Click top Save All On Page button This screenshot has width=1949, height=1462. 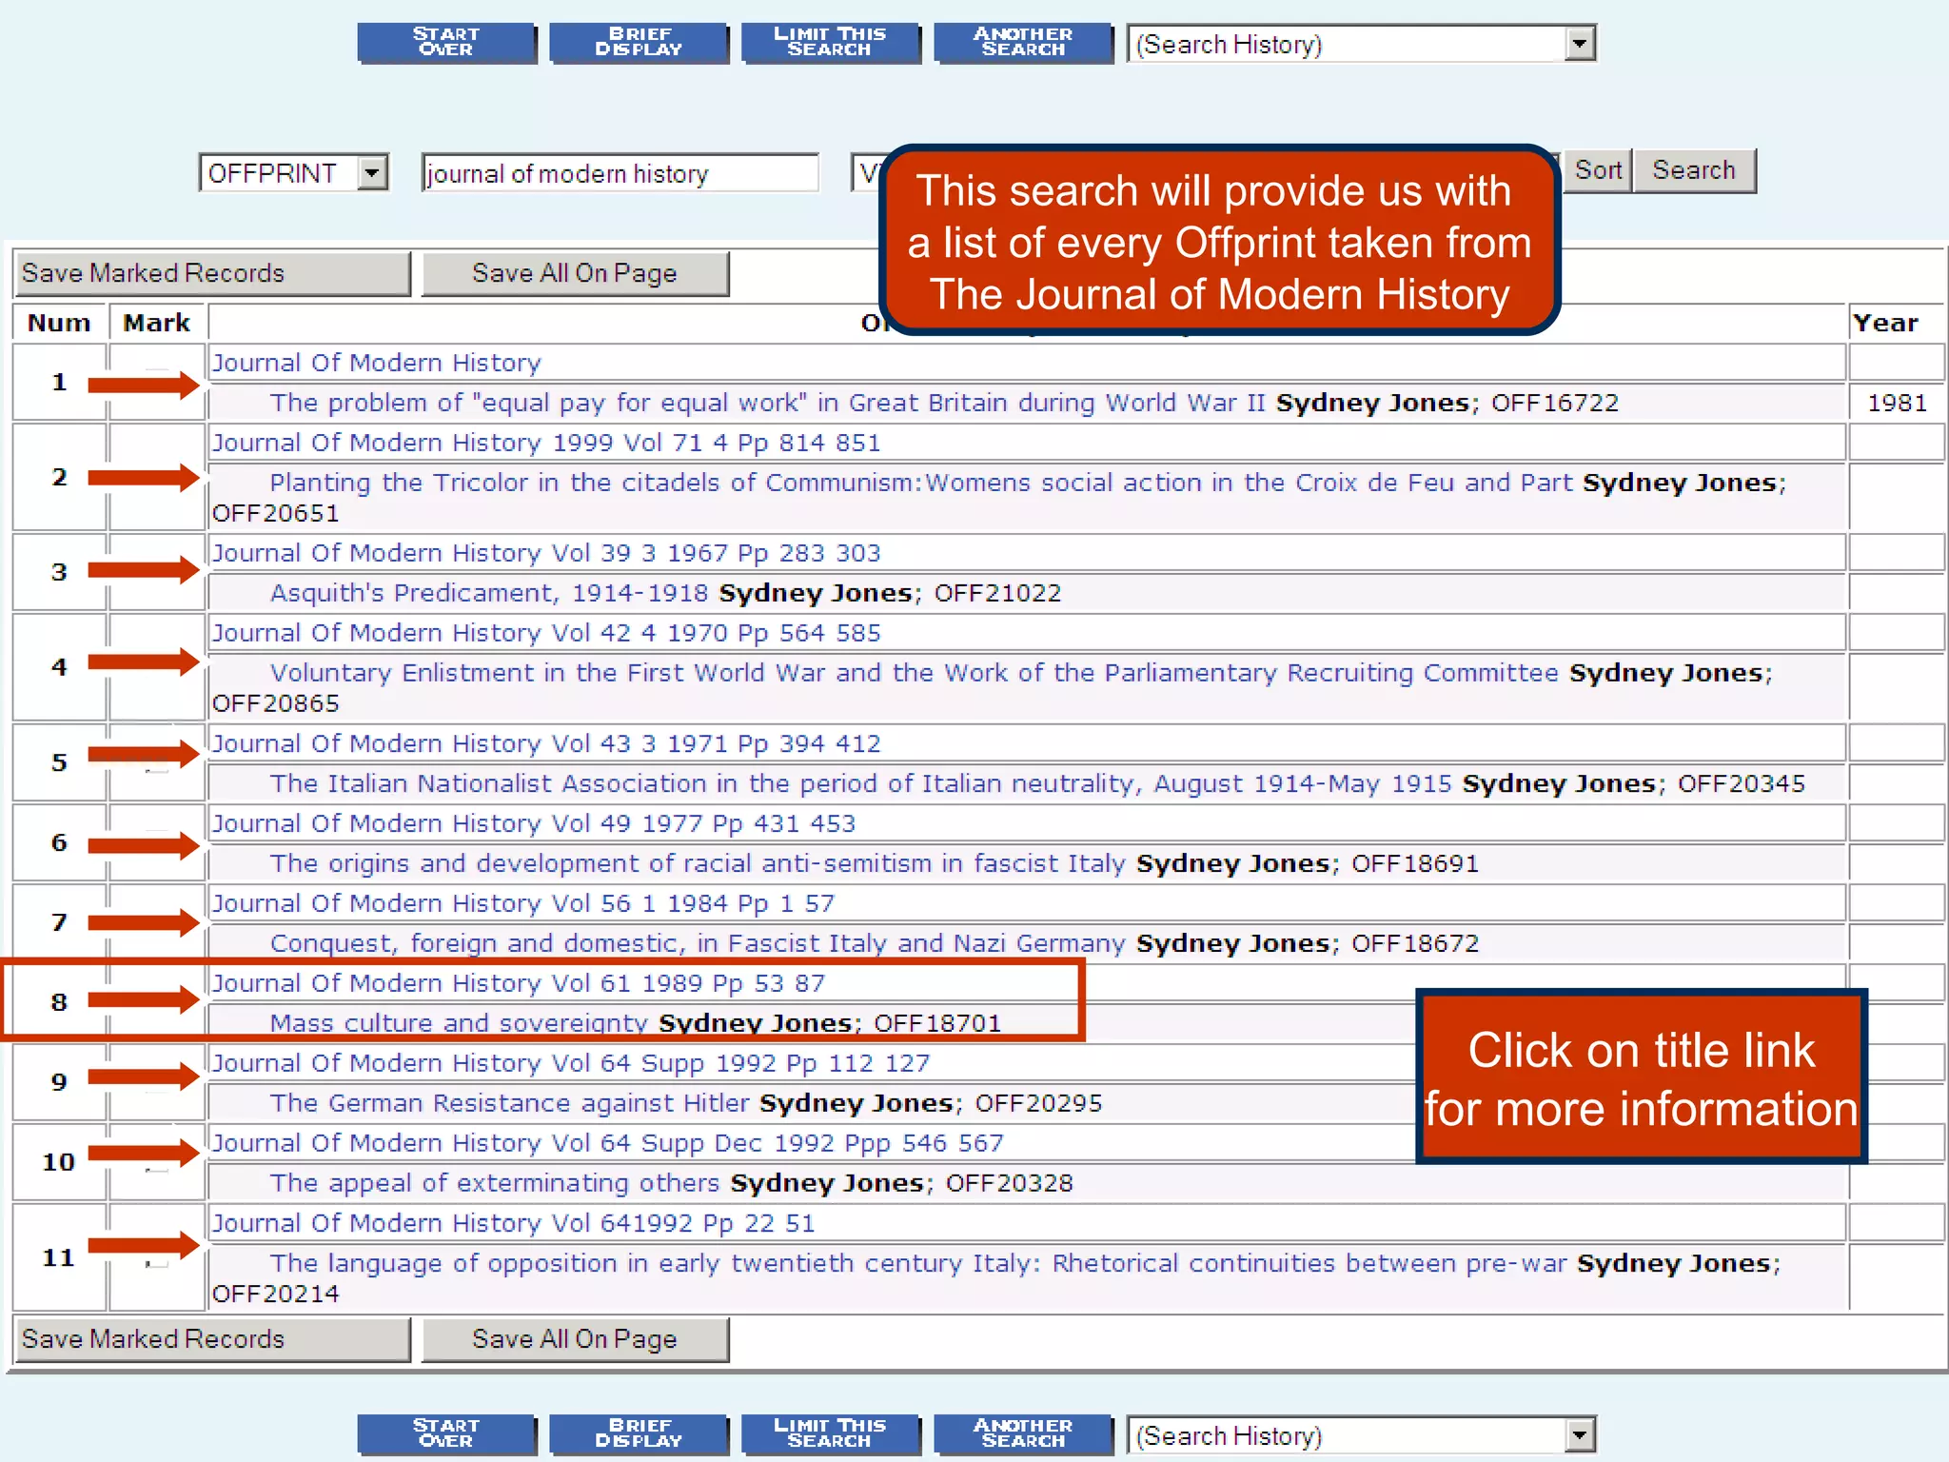tap(575, 273)
